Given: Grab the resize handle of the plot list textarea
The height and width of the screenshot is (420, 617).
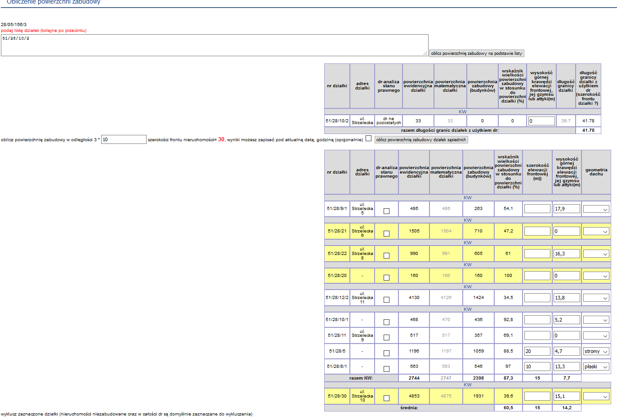Looking at the screenshot, I should coord(425,54).
